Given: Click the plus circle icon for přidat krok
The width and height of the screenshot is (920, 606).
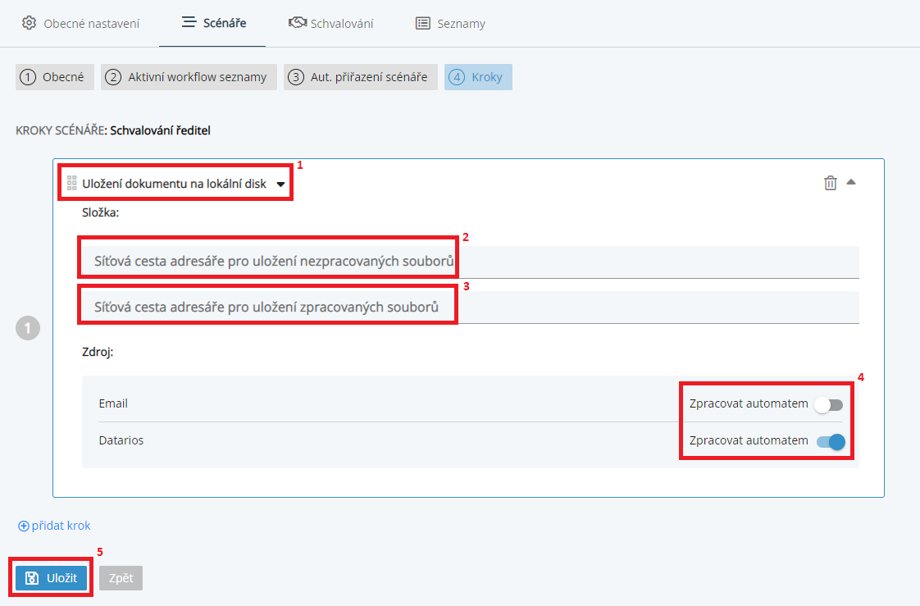Looking at the screenshot, I should tap(23, 526).
